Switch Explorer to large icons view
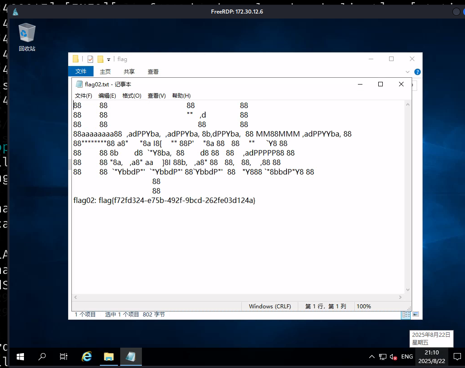The height and width of the screenshot is (368, 465). [x=416, y=314]
